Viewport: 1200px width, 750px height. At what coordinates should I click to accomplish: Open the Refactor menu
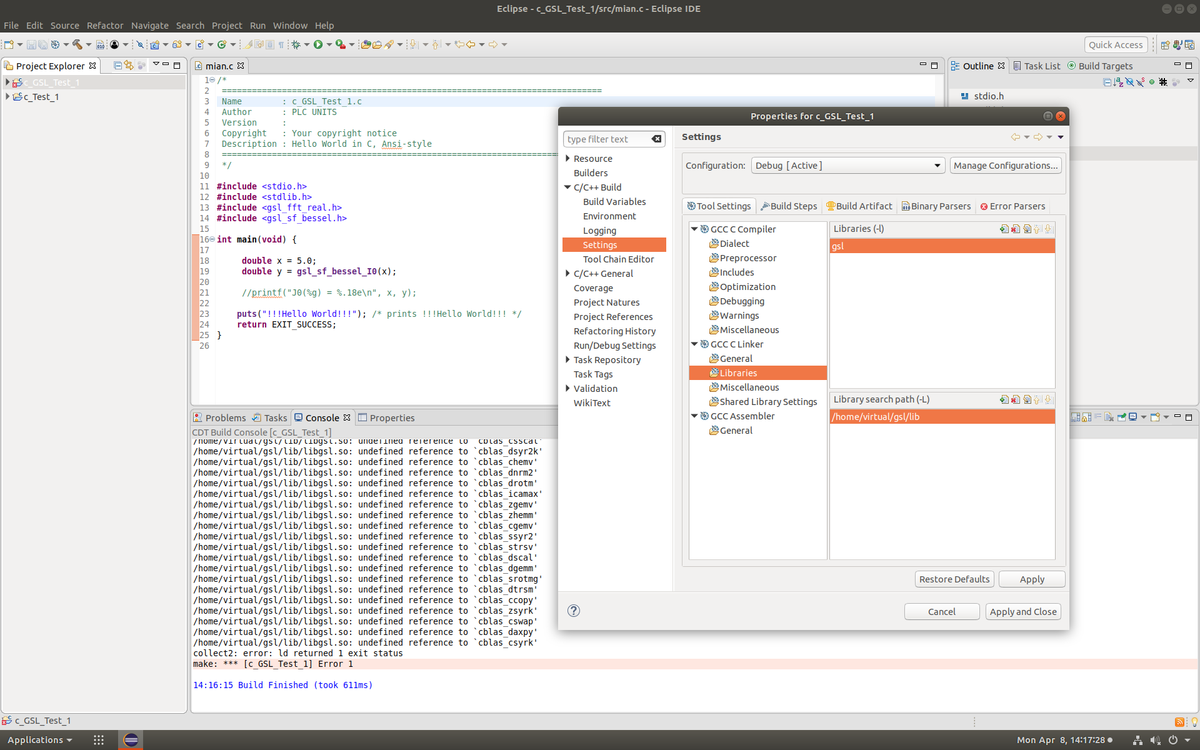[x=105, y=26]
